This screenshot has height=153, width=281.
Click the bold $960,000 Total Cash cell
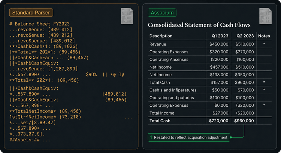(244, 121)
